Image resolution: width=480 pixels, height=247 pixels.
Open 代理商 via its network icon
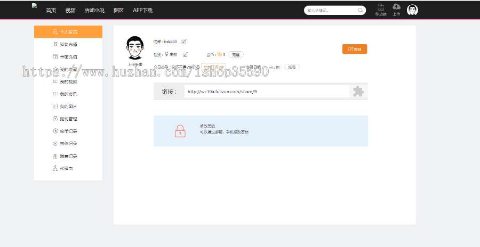55,168
